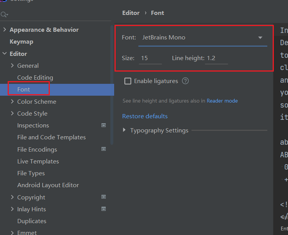
Task: Click the project-level icon beside Copyright
Action: [103, 197]
